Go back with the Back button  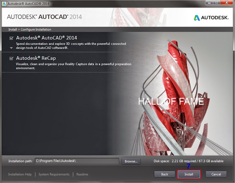coord(164,174)
